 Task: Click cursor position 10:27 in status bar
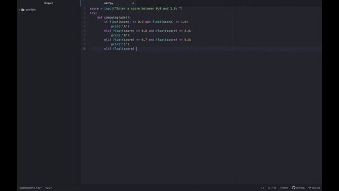click(x=49, y=188)
